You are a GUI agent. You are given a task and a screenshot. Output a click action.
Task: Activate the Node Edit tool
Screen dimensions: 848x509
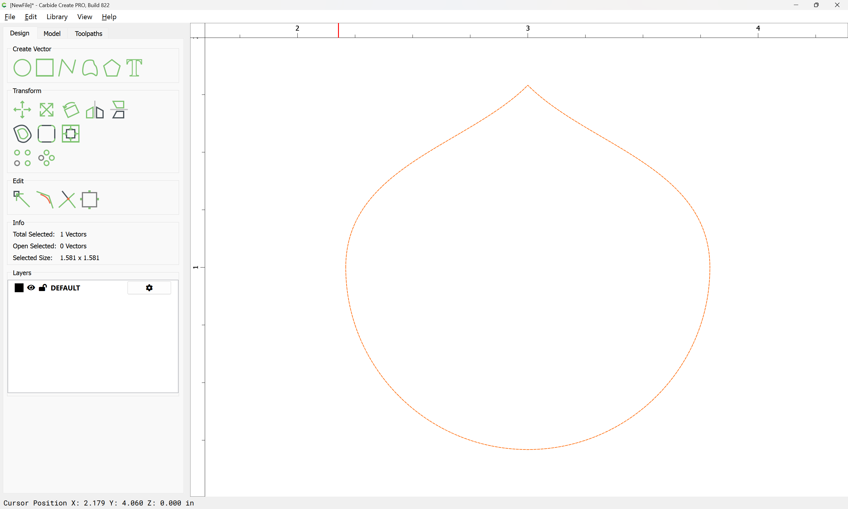21,199
